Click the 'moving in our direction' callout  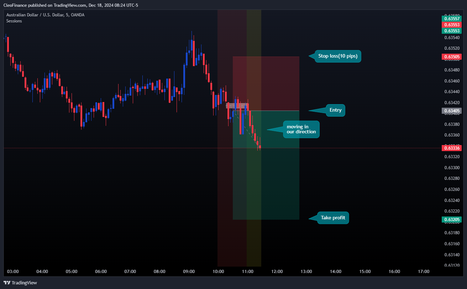301,129
